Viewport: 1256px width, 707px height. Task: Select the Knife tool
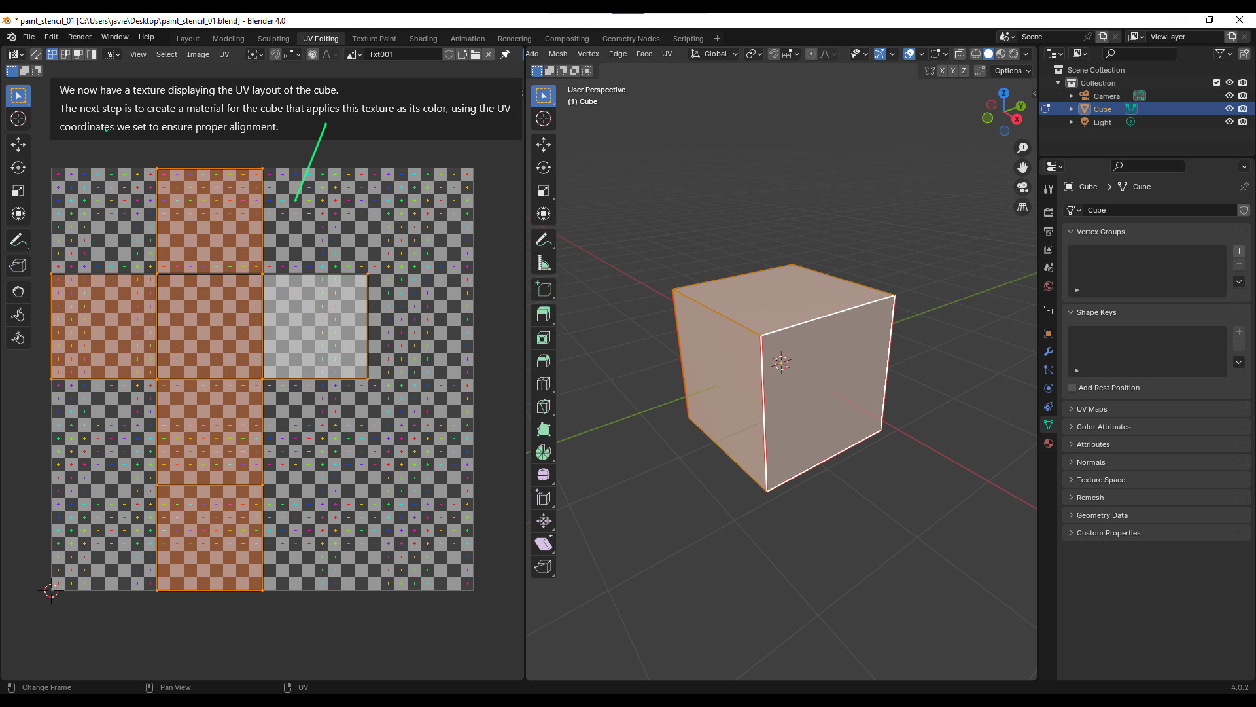pyautogui.click(x=544, y=407)
